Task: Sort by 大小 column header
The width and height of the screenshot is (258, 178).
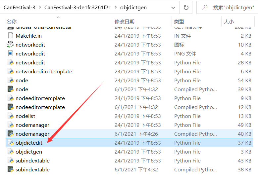Action: pos(229,21)
